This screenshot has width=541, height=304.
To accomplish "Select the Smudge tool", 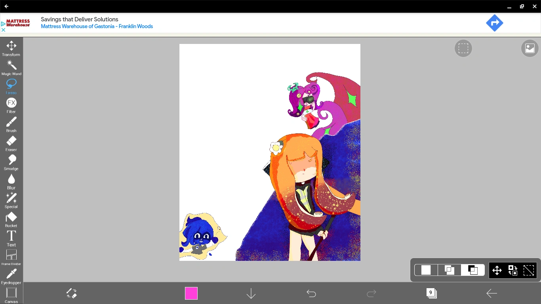I will (x=11, y=161).
